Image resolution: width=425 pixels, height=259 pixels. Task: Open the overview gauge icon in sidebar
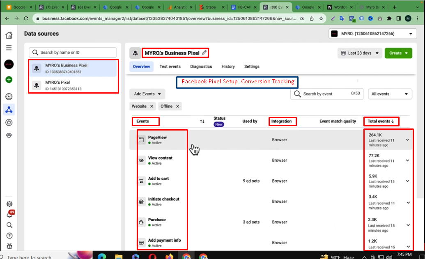(x=9, y=97)
